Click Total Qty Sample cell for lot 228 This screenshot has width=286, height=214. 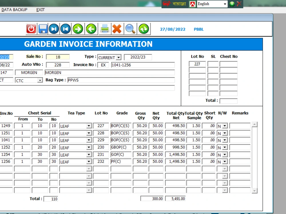point(194,133)
